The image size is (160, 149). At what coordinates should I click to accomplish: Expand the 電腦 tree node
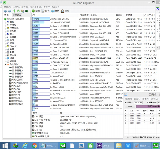pos(6,22)
